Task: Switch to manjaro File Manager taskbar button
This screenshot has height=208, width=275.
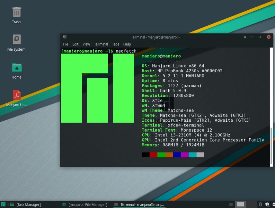Action: tap(85, 205)
